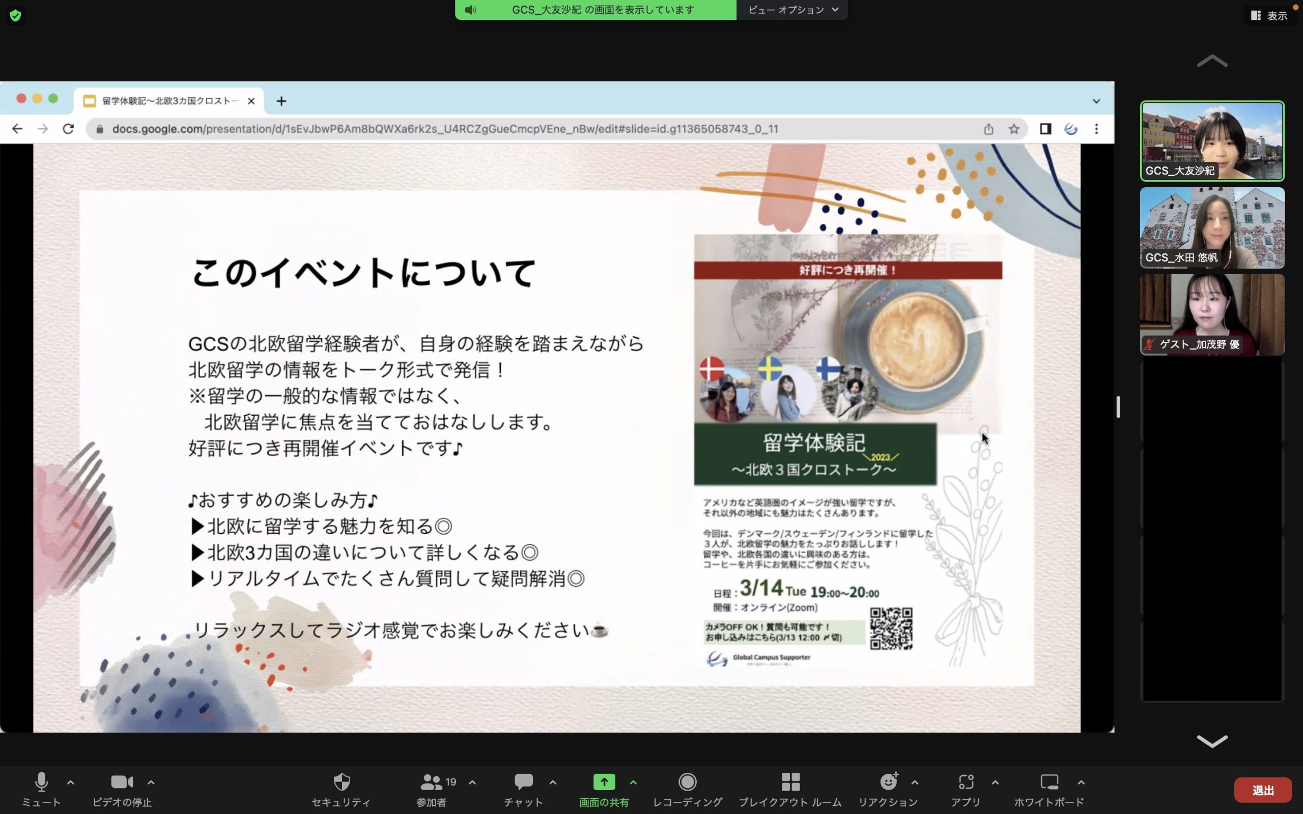Expand the arrow beside Participants

coord(472,782)
